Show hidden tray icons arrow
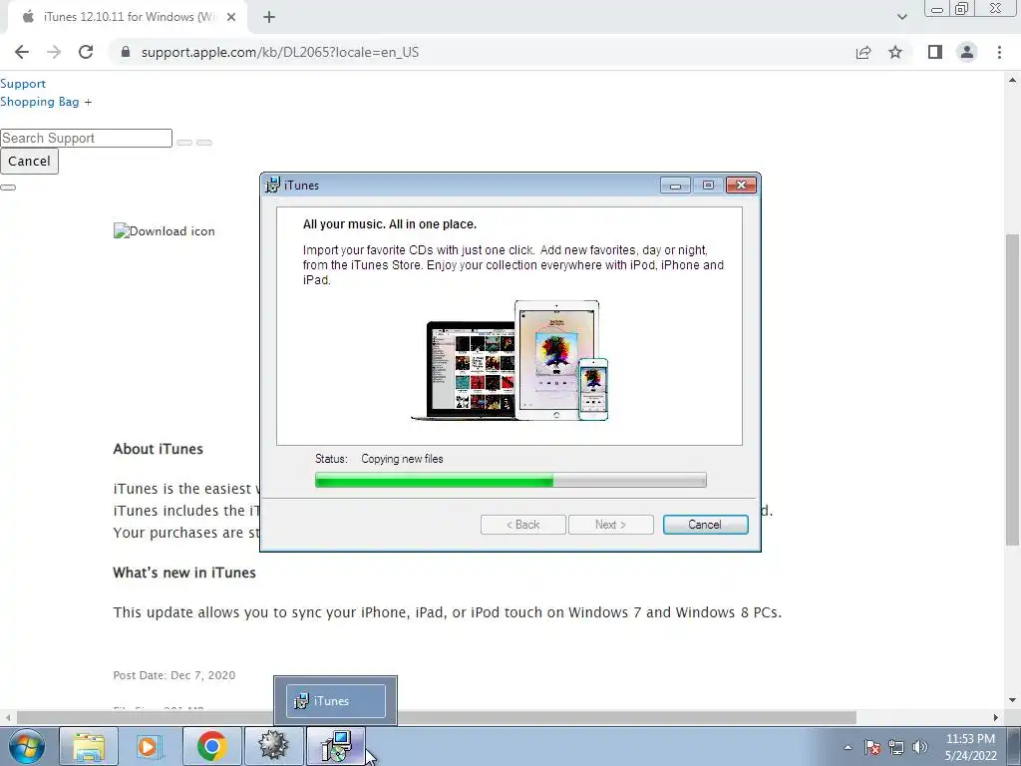Viewport: 1021px width, 766px height. click(x=848, y=747)
